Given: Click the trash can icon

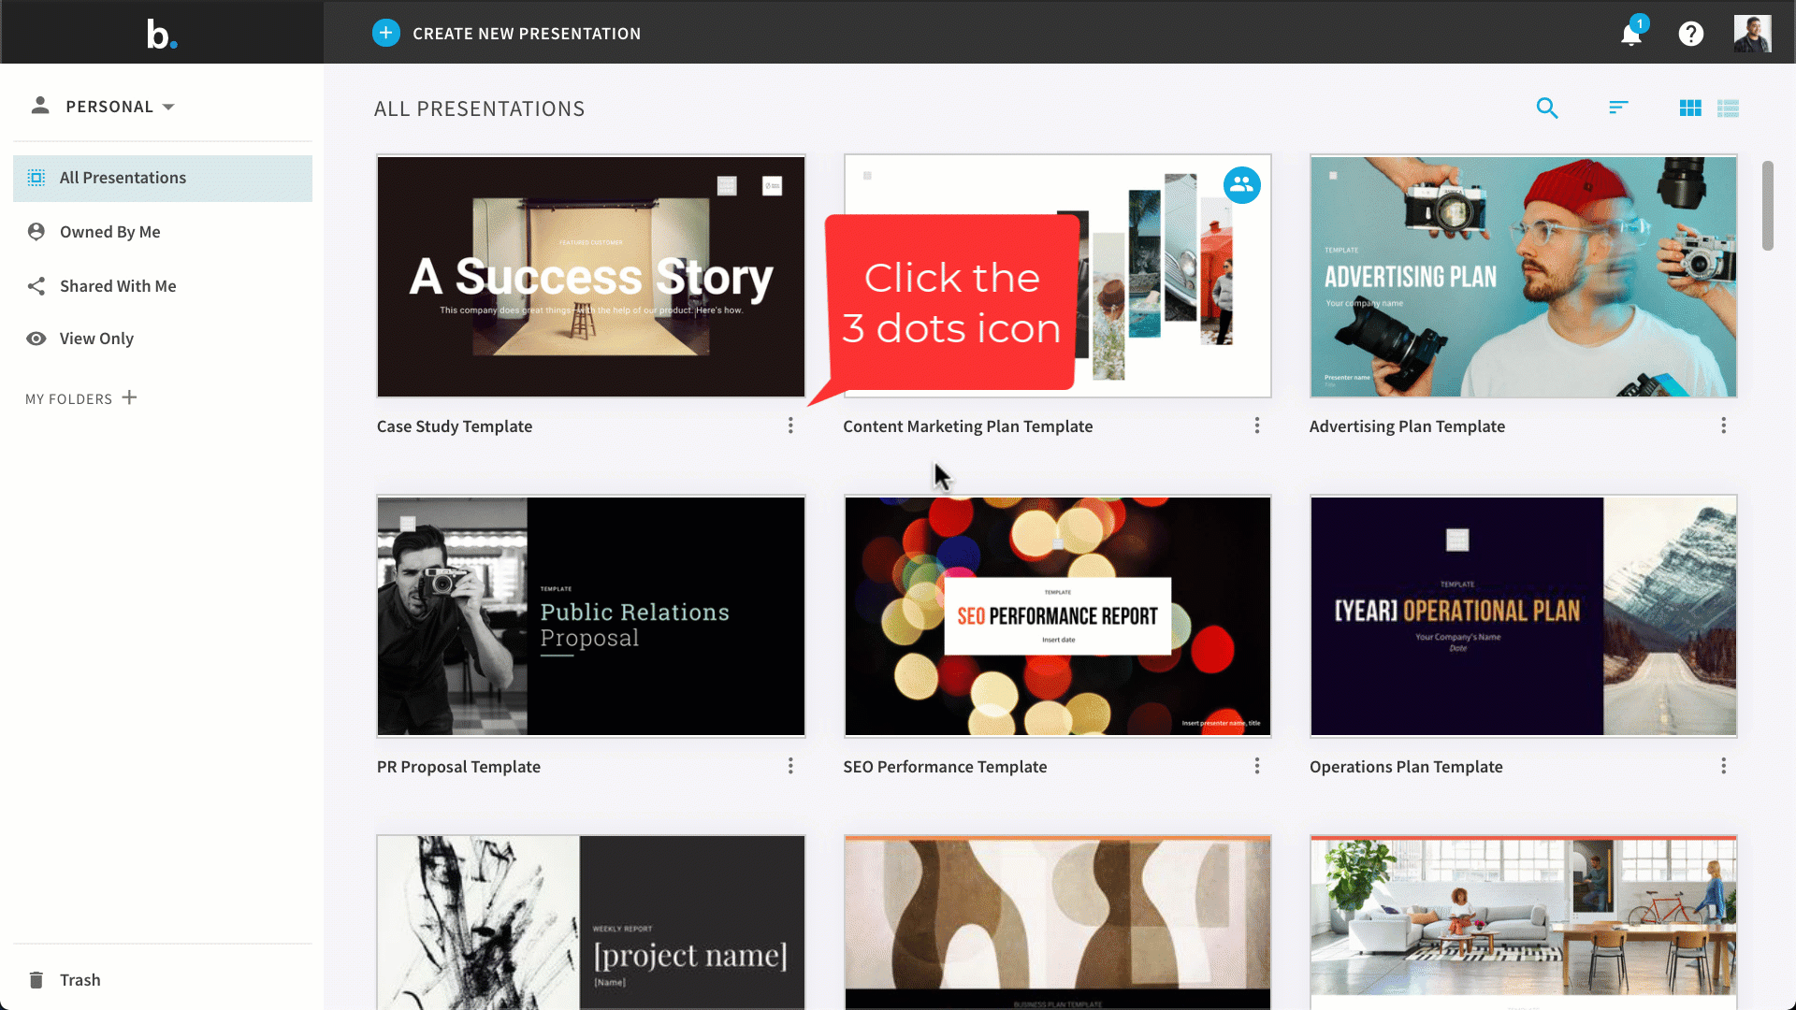Looking at the screenshot, I should (x=36, y=979).
